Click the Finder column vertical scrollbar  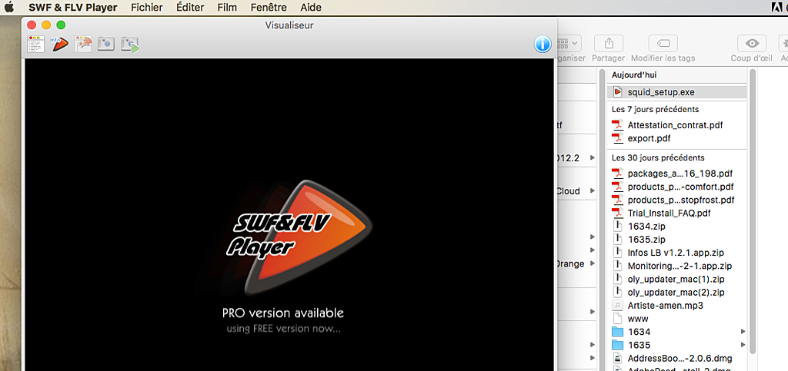click(753, 210)
